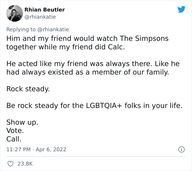Click the 'Vote.' line
Image resolution: width=192 pixels, height=171 pixels.
pyautogui.click(x=15, y=131)
